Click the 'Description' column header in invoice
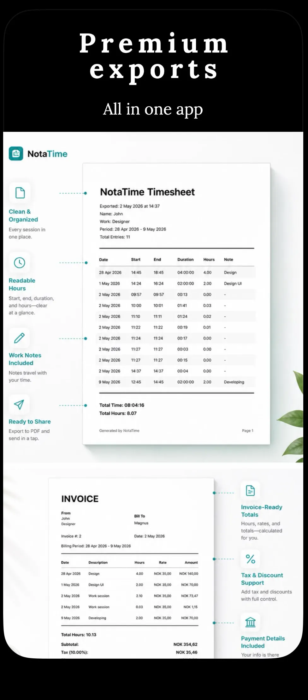 (98, 563)
